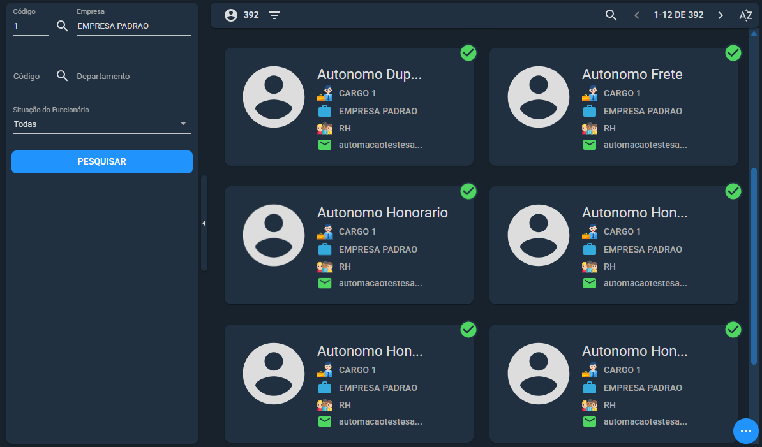762x447 pixels.
Task: Click the briefcase icon on Autonomo Honorario card
Action: (325, 249)
